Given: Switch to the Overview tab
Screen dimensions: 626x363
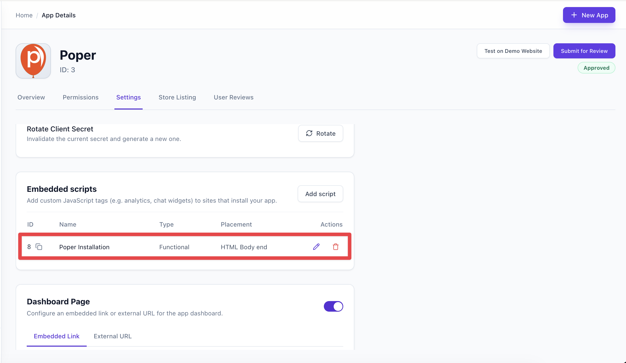Looking at the screenshot, I should click(x=31, y=97).
